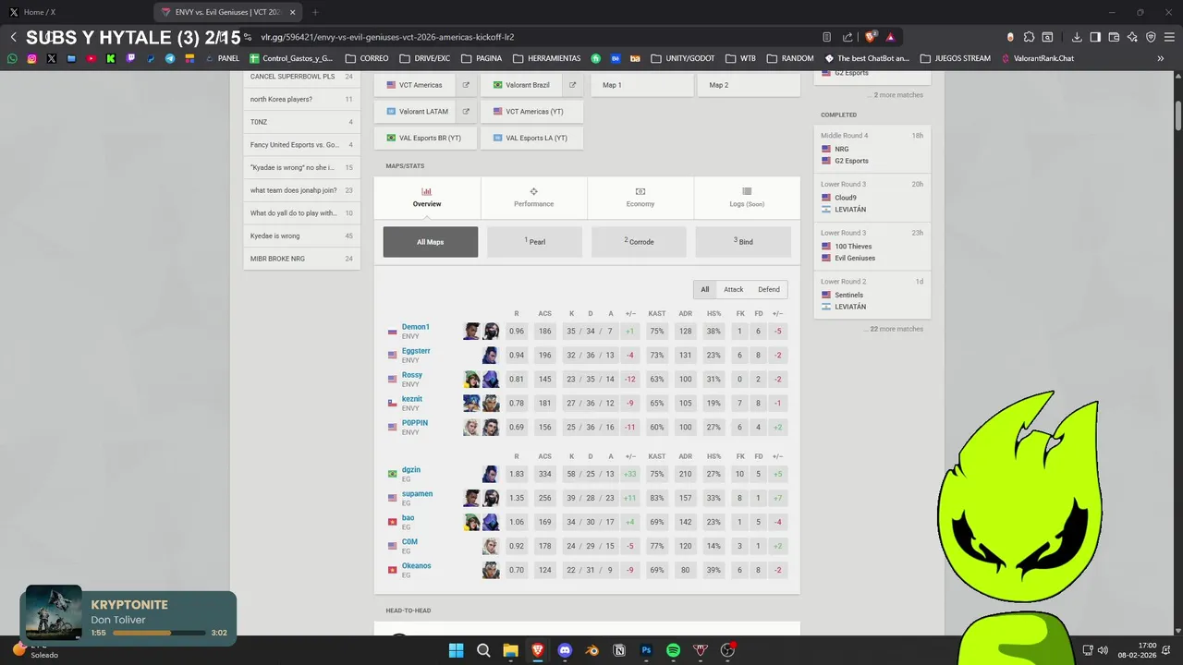The height and width of the screenshot is (665, 1183).
Task: Select the All Maps button
Action: (431, 242)
